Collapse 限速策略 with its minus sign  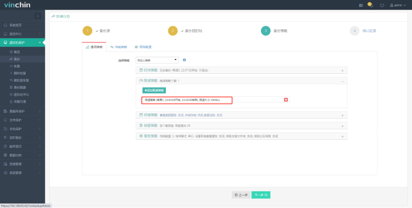pos(342,81)
